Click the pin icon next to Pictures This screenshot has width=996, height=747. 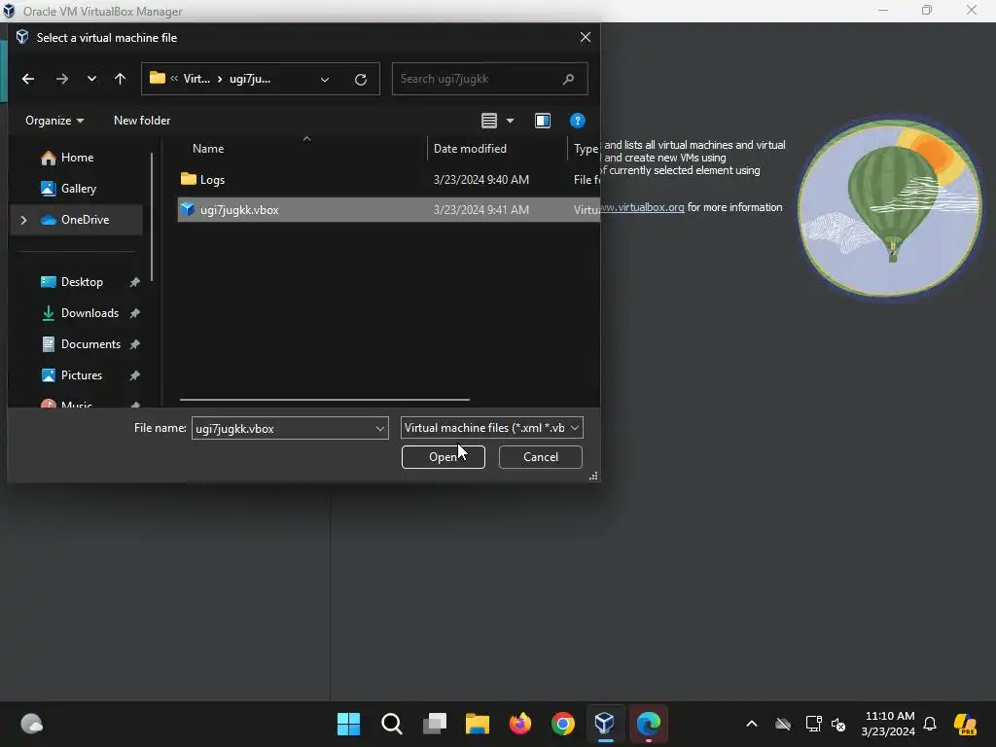[x=134, y=375]
